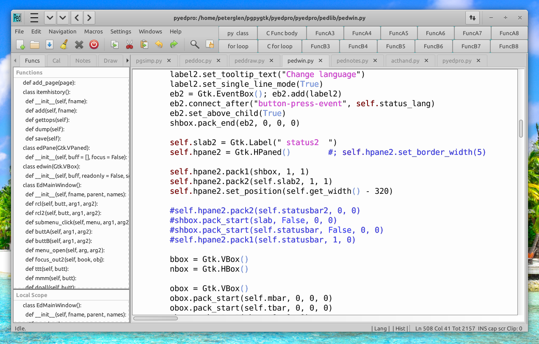Click the new file icon with green plus

pos(20,44)
